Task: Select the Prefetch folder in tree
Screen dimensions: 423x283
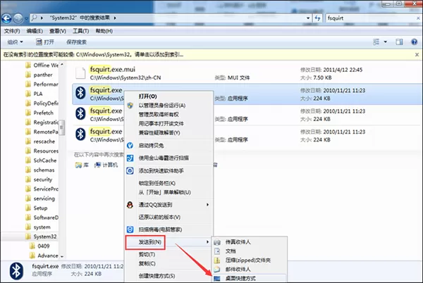Action: [39, 113]
